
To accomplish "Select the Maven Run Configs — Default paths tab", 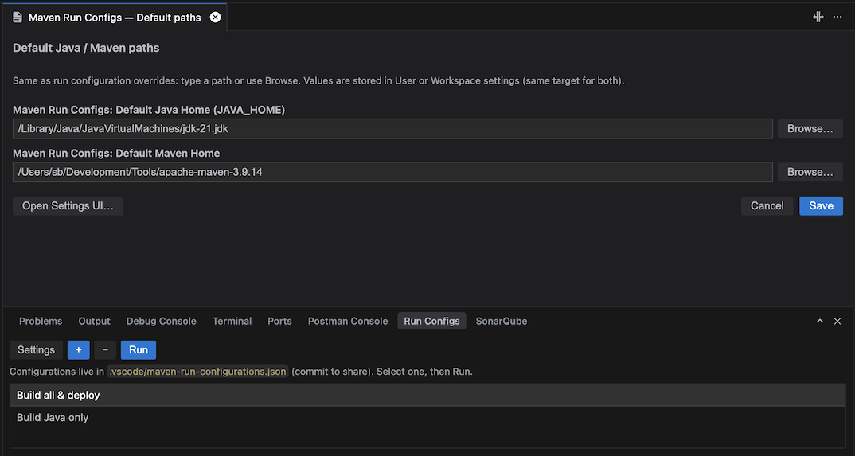I will pyautogui.click(x=115, y=18).
